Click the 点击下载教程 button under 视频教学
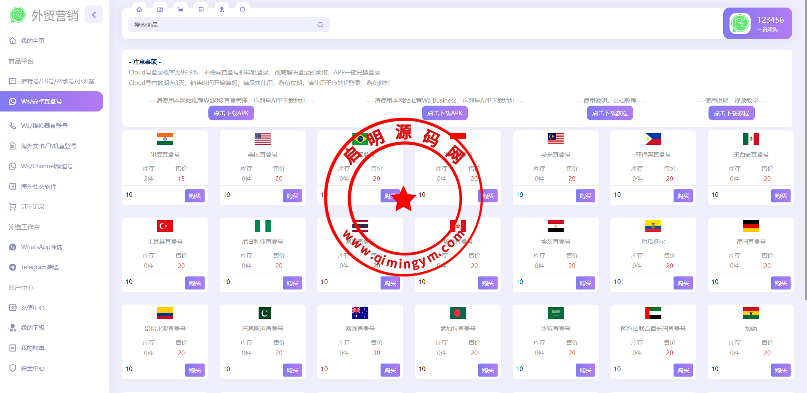The image size is (807, 393). (731, 113)
